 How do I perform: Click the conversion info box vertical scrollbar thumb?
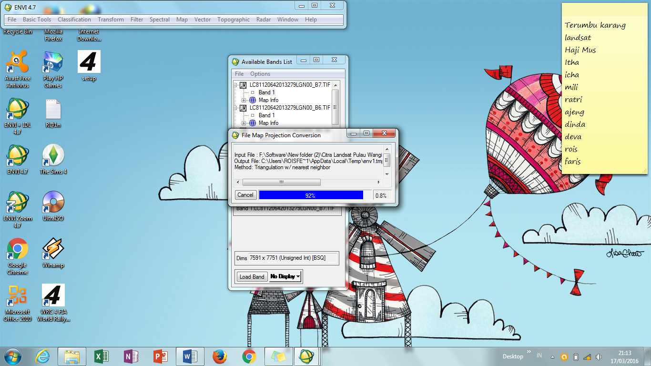click(387, 160)
